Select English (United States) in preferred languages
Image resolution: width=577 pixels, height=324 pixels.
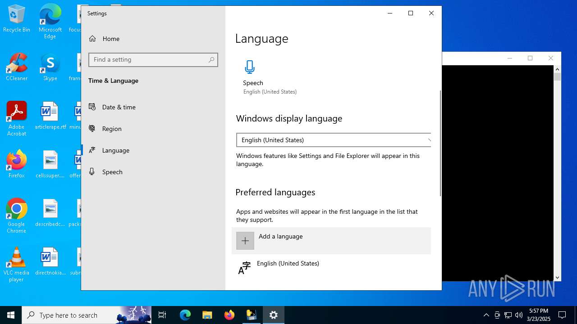pyautogui.click(x=288, y=264)
